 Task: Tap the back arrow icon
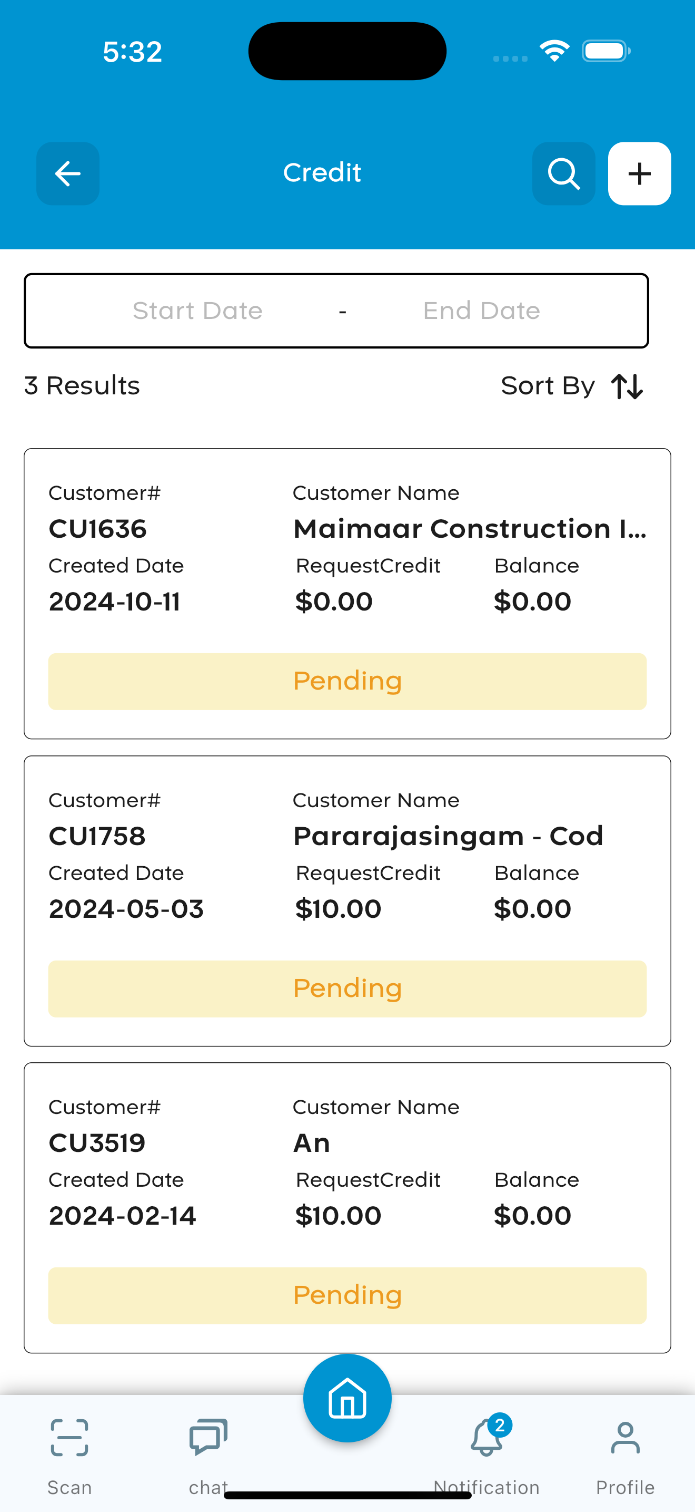coord(67,173)
